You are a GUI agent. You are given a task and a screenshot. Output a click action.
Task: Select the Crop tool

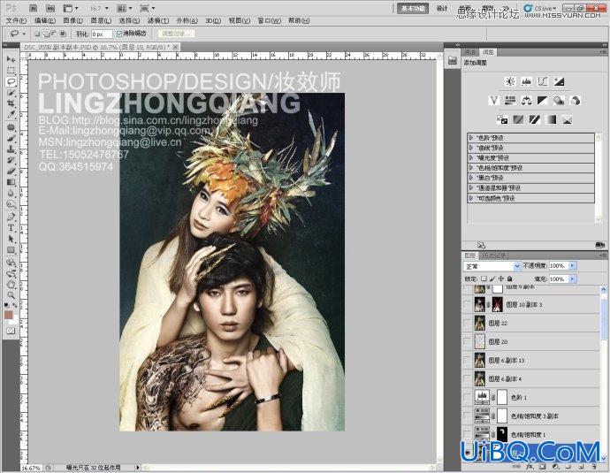11,103
